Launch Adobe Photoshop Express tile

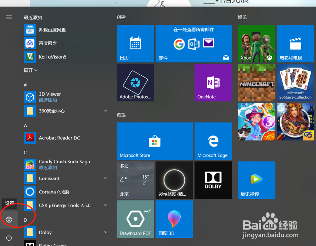tap(135, 83)
